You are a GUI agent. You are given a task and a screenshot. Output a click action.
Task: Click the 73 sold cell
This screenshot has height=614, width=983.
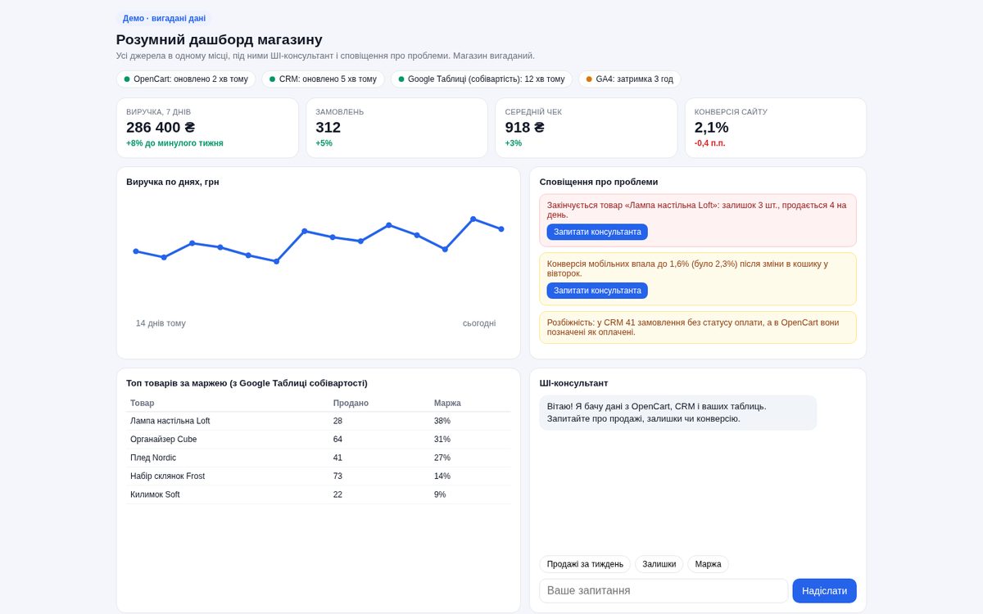(337, 476)
